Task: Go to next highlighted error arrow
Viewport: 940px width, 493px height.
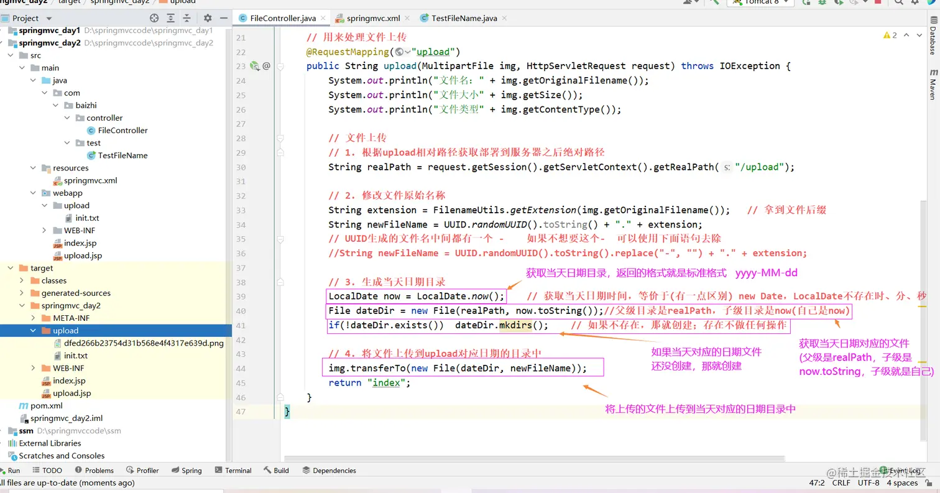Action: (919, 35)
